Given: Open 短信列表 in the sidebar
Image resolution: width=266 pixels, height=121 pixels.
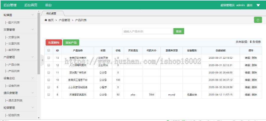Looking at the screenshot, I should click(x=12, y=115).
